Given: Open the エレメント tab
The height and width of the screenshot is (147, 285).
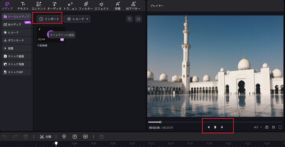Looking at the screenshot, I should click(39, 6).
